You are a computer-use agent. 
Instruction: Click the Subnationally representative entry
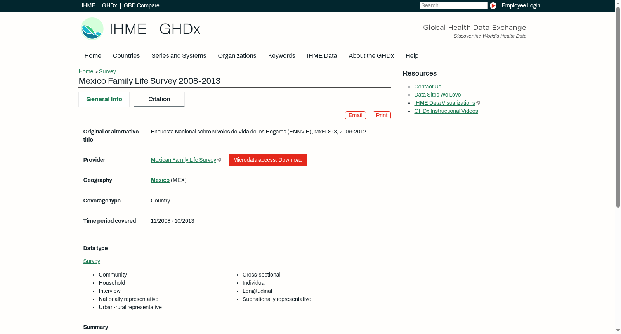point(277,299)
